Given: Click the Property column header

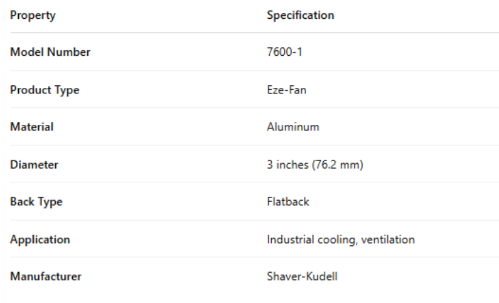Looking at the screenshot, I should coord(33,15).
